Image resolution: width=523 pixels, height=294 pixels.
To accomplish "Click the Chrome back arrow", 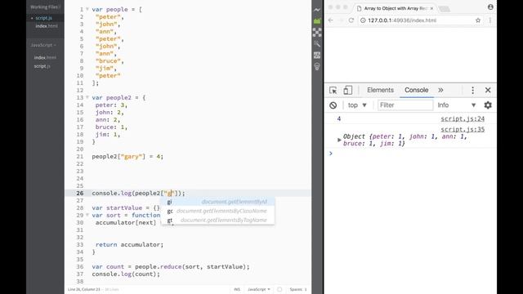I will (330, 20).
